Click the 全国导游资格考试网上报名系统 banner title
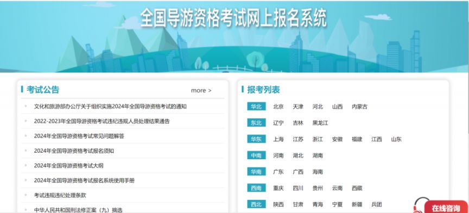This screenshot has width=469, height=213. point(233,18)
